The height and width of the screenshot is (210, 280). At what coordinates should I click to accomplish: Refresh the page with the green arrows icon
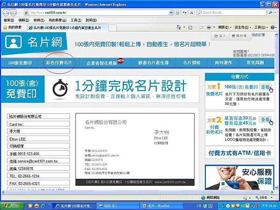tap(184, 13)
